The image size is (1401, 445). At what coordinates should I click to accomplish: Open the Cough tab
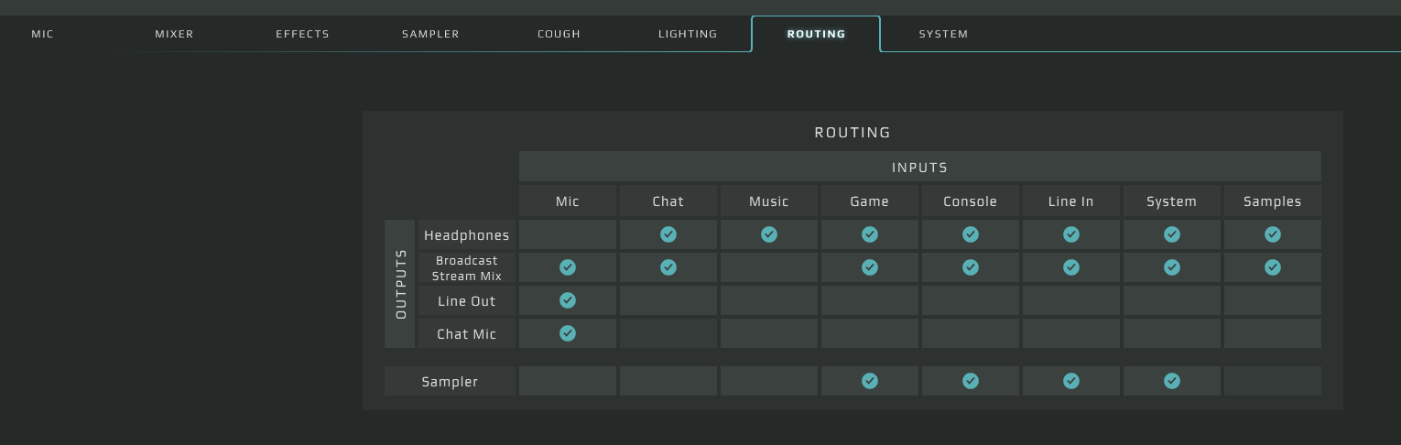(x=559, y=34)
